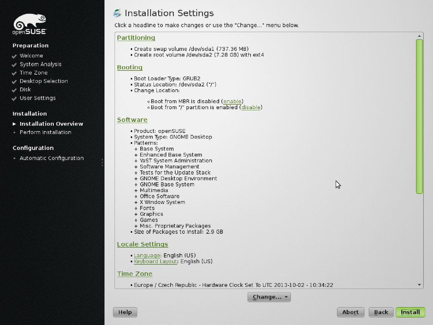Click the checkmark beside User Settings

14,99
